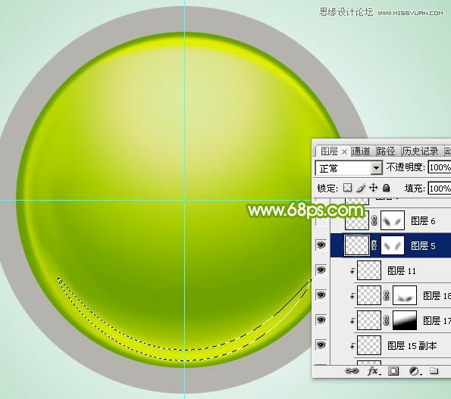The height and width of the screenshot is (399, 451).
Task: Click the 图层 5 layer mask thumbnail
Action: (x=393, y=245)
